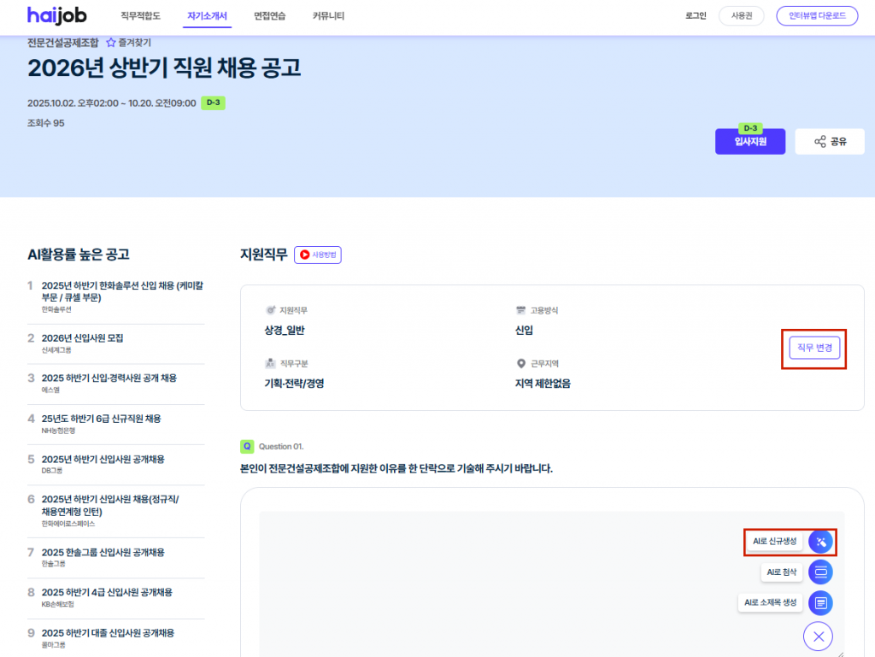Click the 직무 변경 button

click(814, 348)
